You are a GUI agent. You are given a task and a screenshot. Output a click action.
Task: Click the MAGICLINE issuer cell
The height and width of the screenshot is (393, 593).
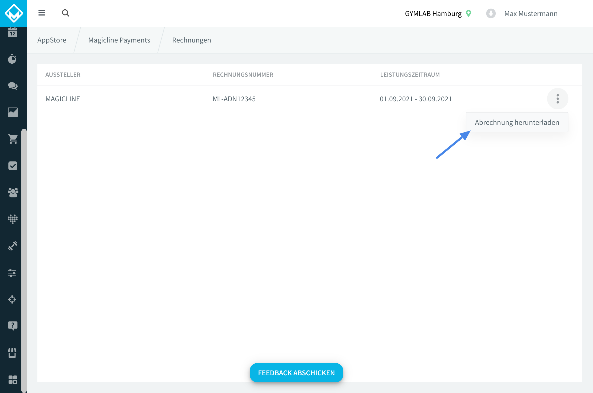(x=63, y=99)
